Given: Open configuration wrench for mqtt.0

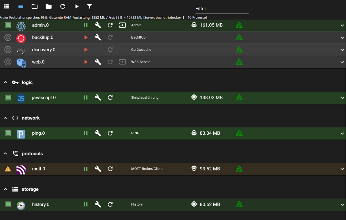Looking at the screenshot, I should pos(98,169).
